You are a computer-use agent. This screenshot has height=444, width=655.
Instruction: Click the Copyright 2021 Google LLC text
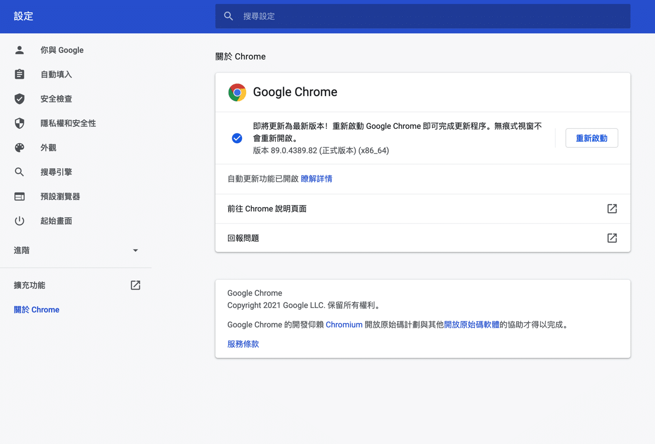(304, 305)
